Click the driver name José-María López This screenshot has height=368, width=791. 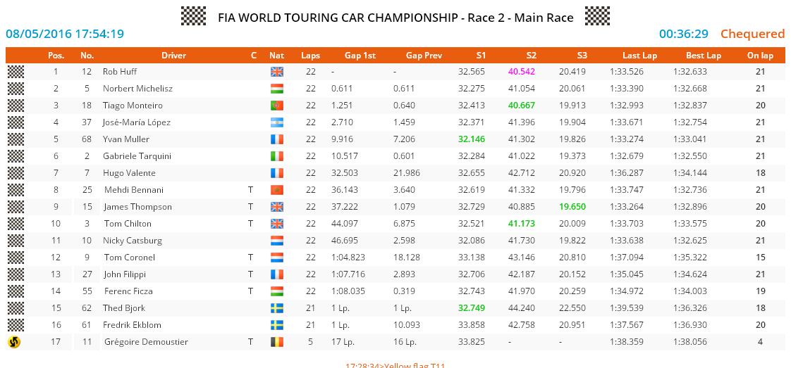pyautogui.click(x=137, y=122)
